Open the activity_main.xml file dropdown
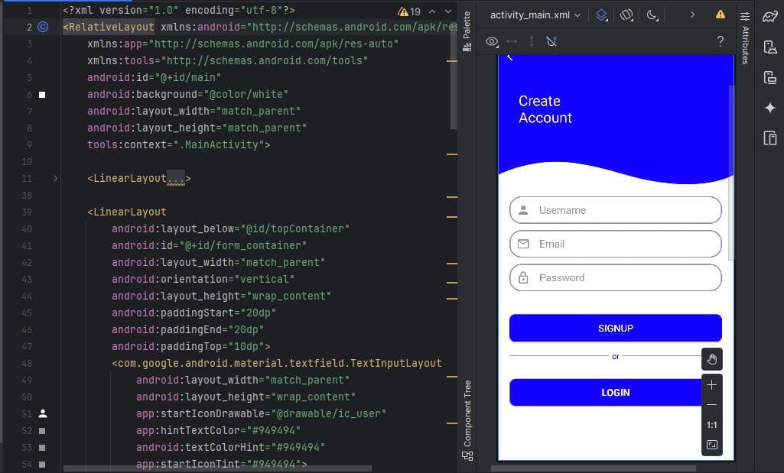 pyautogui.click(x=535, y=15)
